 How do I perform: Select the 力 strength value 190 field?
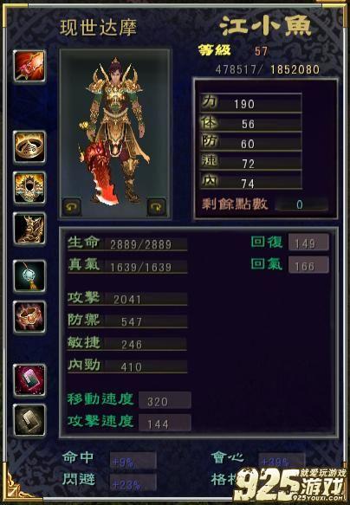(x=250, y=103)
